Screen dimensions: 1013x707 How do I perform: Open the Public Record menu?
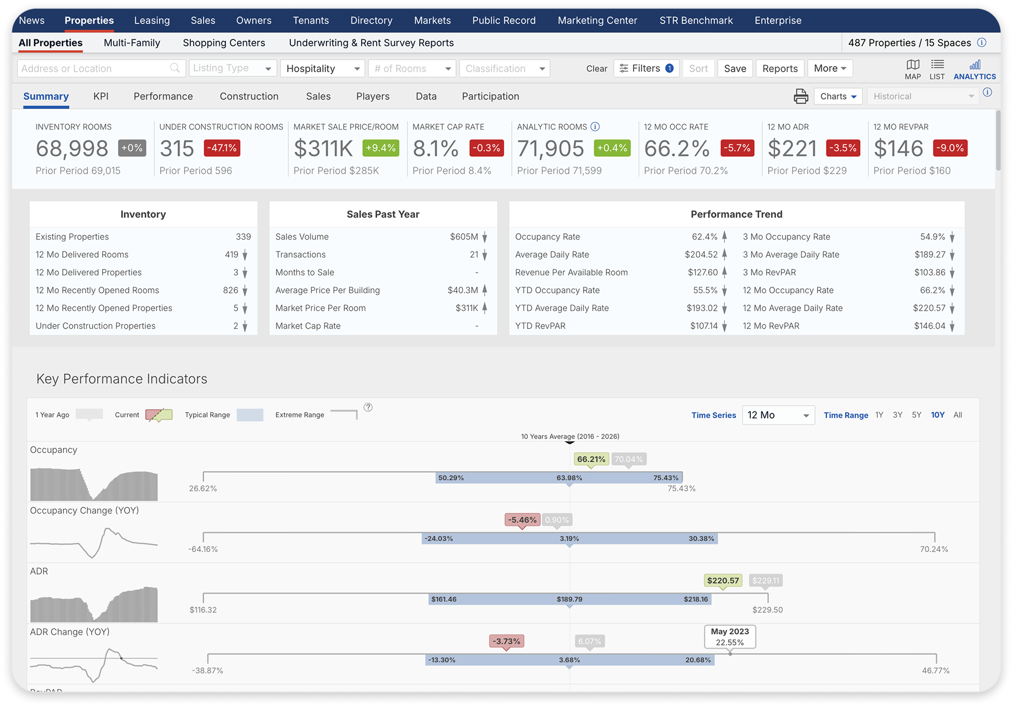tap(503, 20)
